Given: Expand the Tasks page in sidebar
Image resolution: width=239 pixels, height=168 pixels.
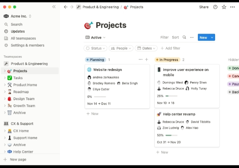Looking at the screenshot, I should point(5,78).
